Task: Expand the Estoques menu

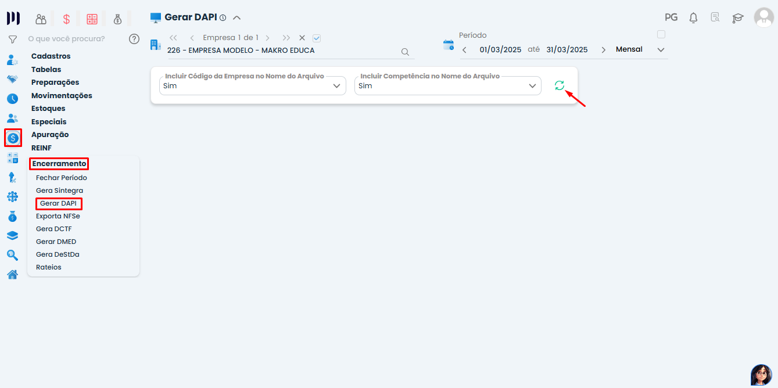Action: click(48, 109)
